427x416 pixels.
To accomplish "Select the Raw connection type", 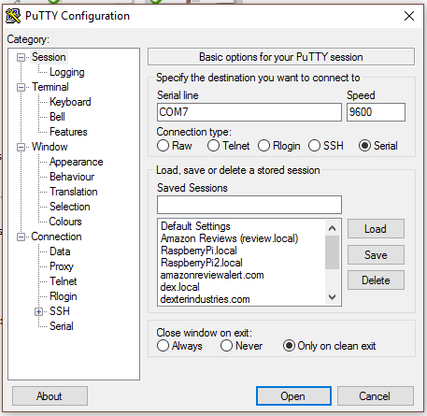I will pos(164,146).
